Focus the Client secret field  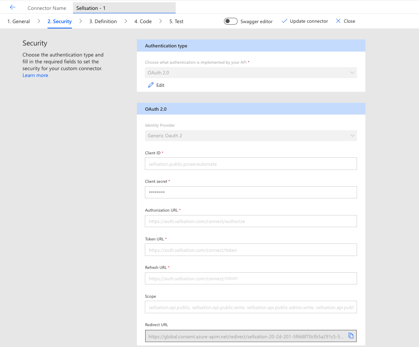(x=251, y=192)
